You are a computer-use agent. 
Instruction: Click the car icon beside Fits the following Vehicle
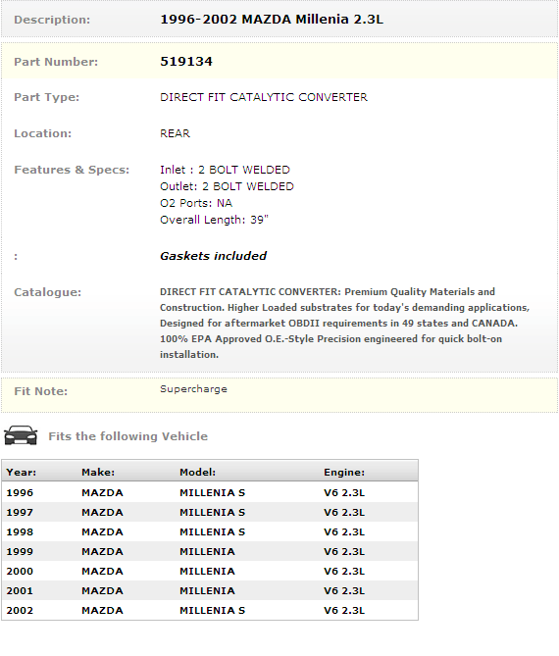[x=21, y=435]
